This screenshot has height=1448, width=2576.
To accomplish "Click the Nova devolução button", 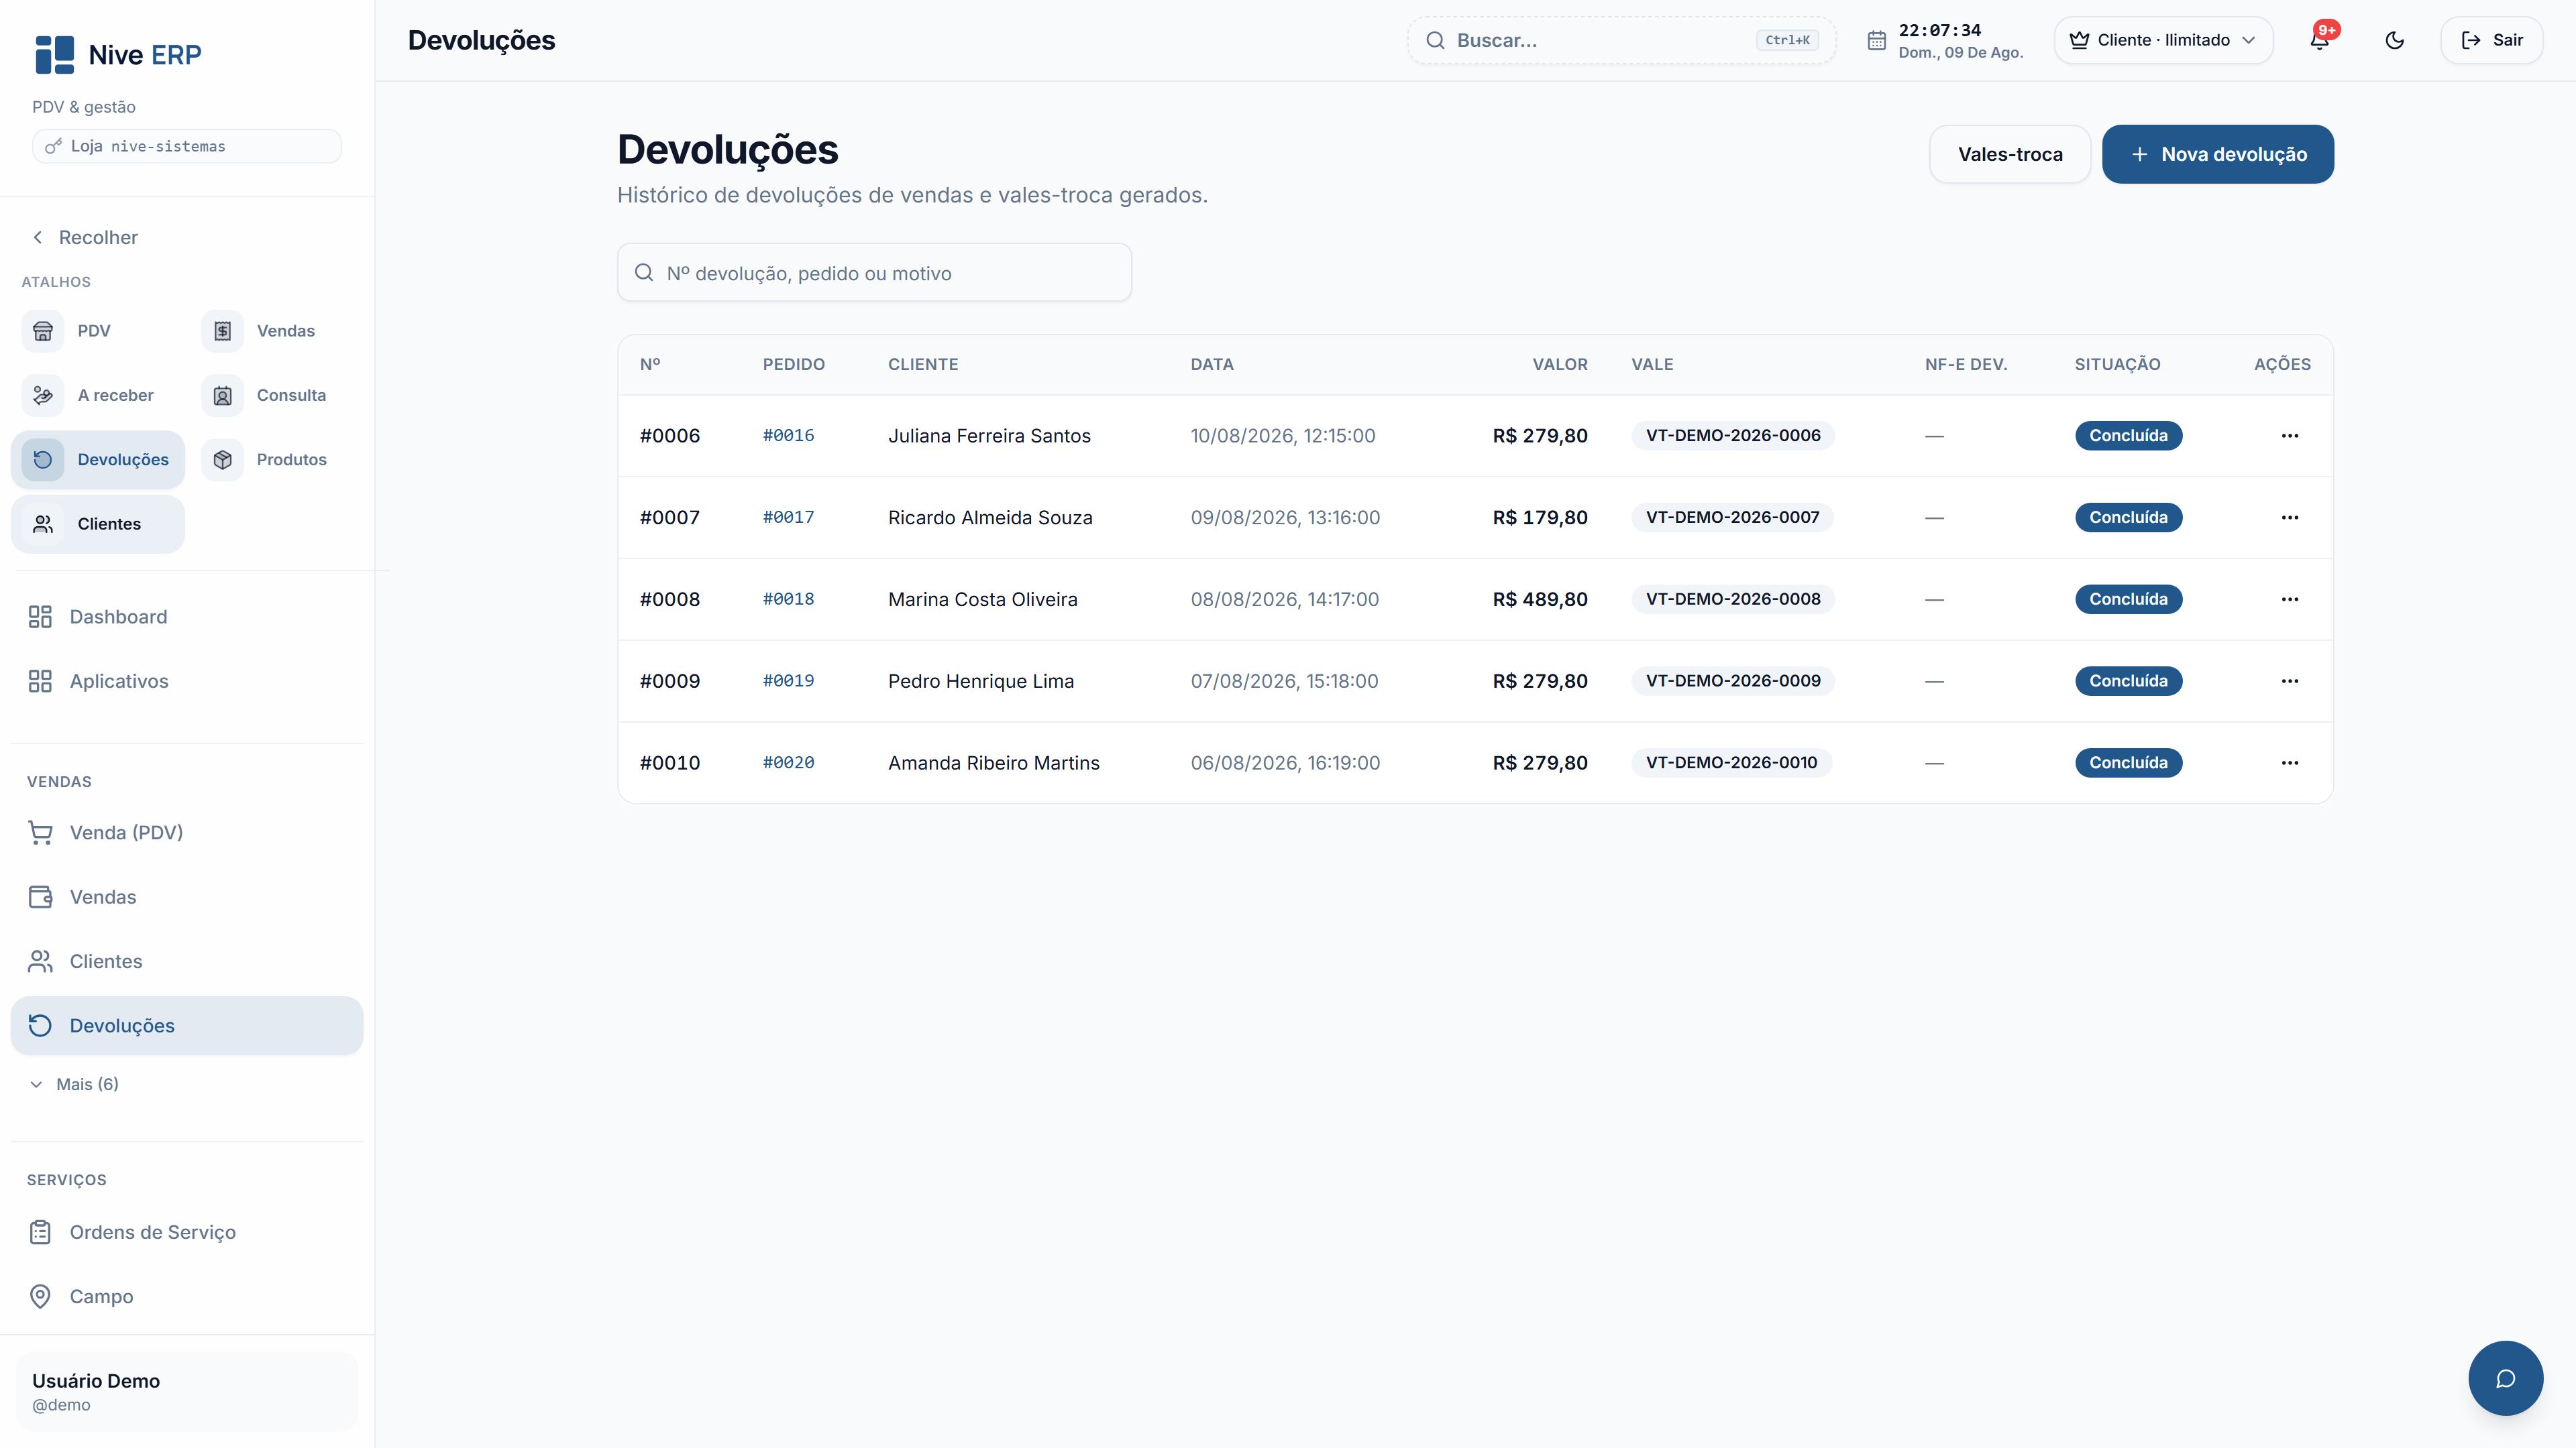I will 2218,154.
